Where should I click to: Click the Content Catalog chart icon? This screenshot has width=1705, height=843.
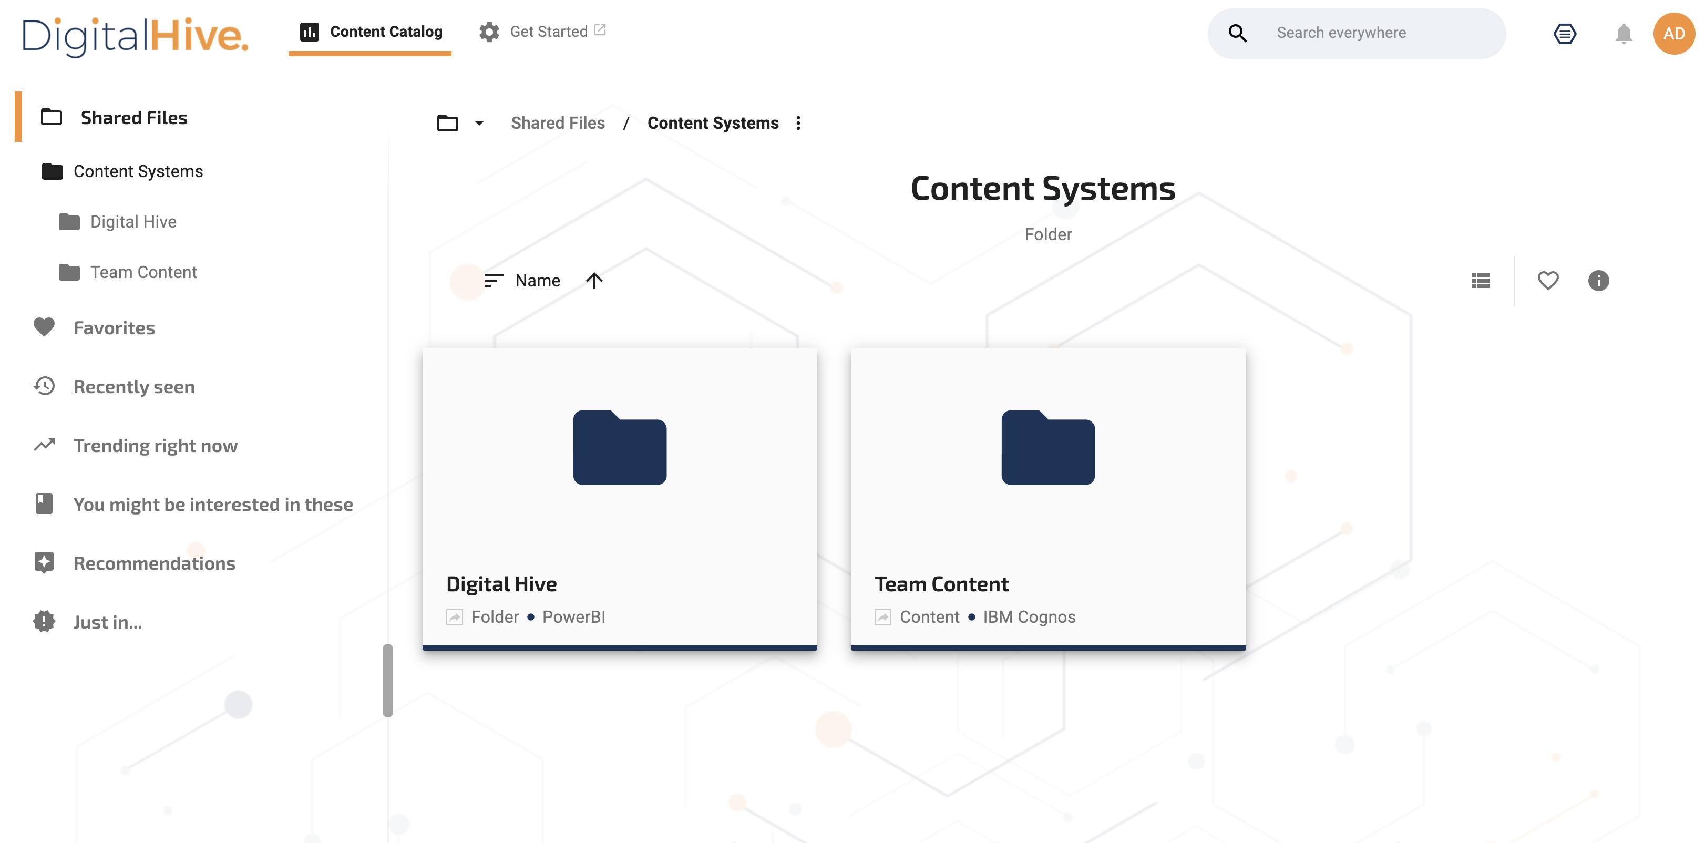[309, 32]
